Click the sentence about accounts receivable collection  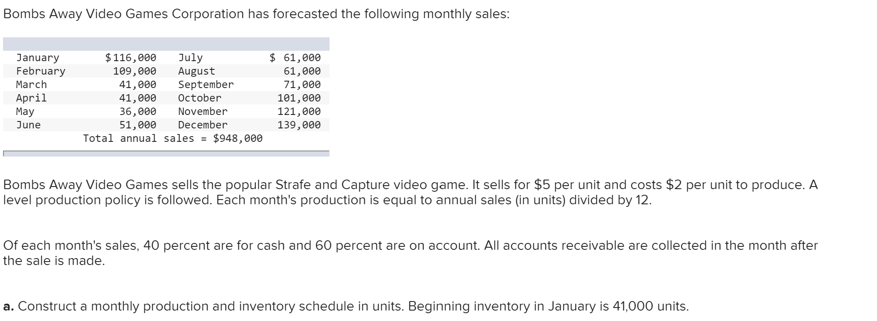[x=410, y=253]
